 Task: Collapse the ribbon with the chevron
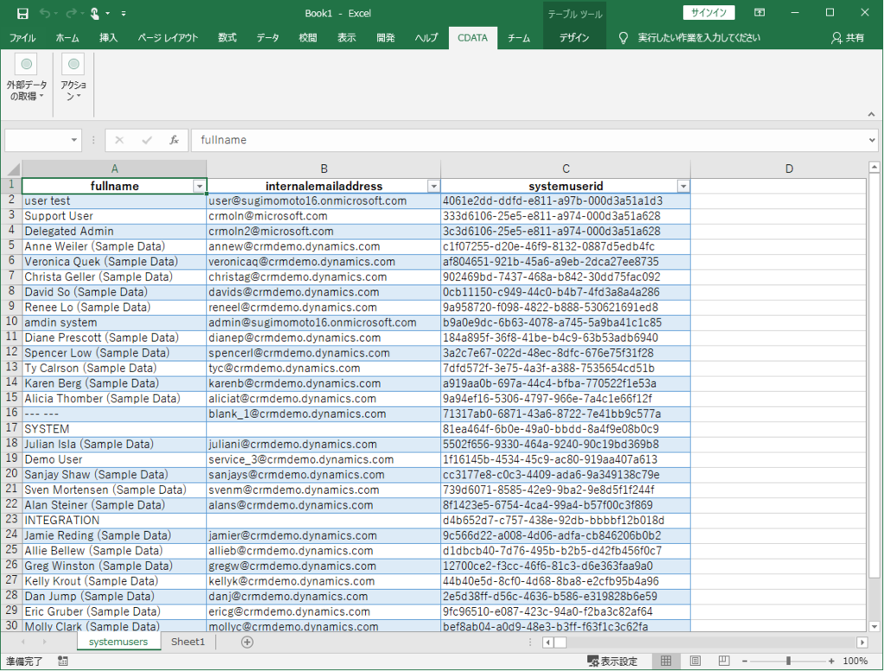coord(871,114)
